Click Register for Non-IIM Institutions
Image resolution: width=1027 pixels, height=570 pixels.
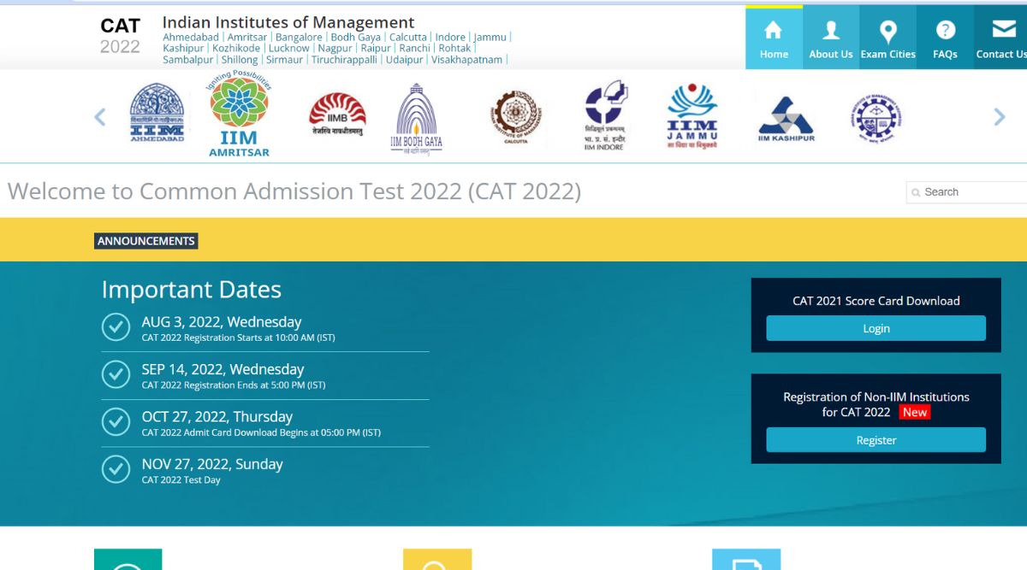(x=876, y=440)
